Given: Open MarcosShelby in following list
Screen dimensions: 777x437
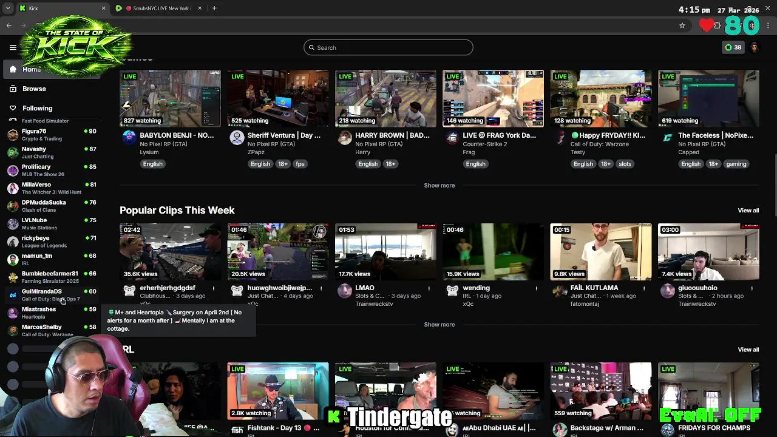Looking at the screenshot, I should point(52,331).
